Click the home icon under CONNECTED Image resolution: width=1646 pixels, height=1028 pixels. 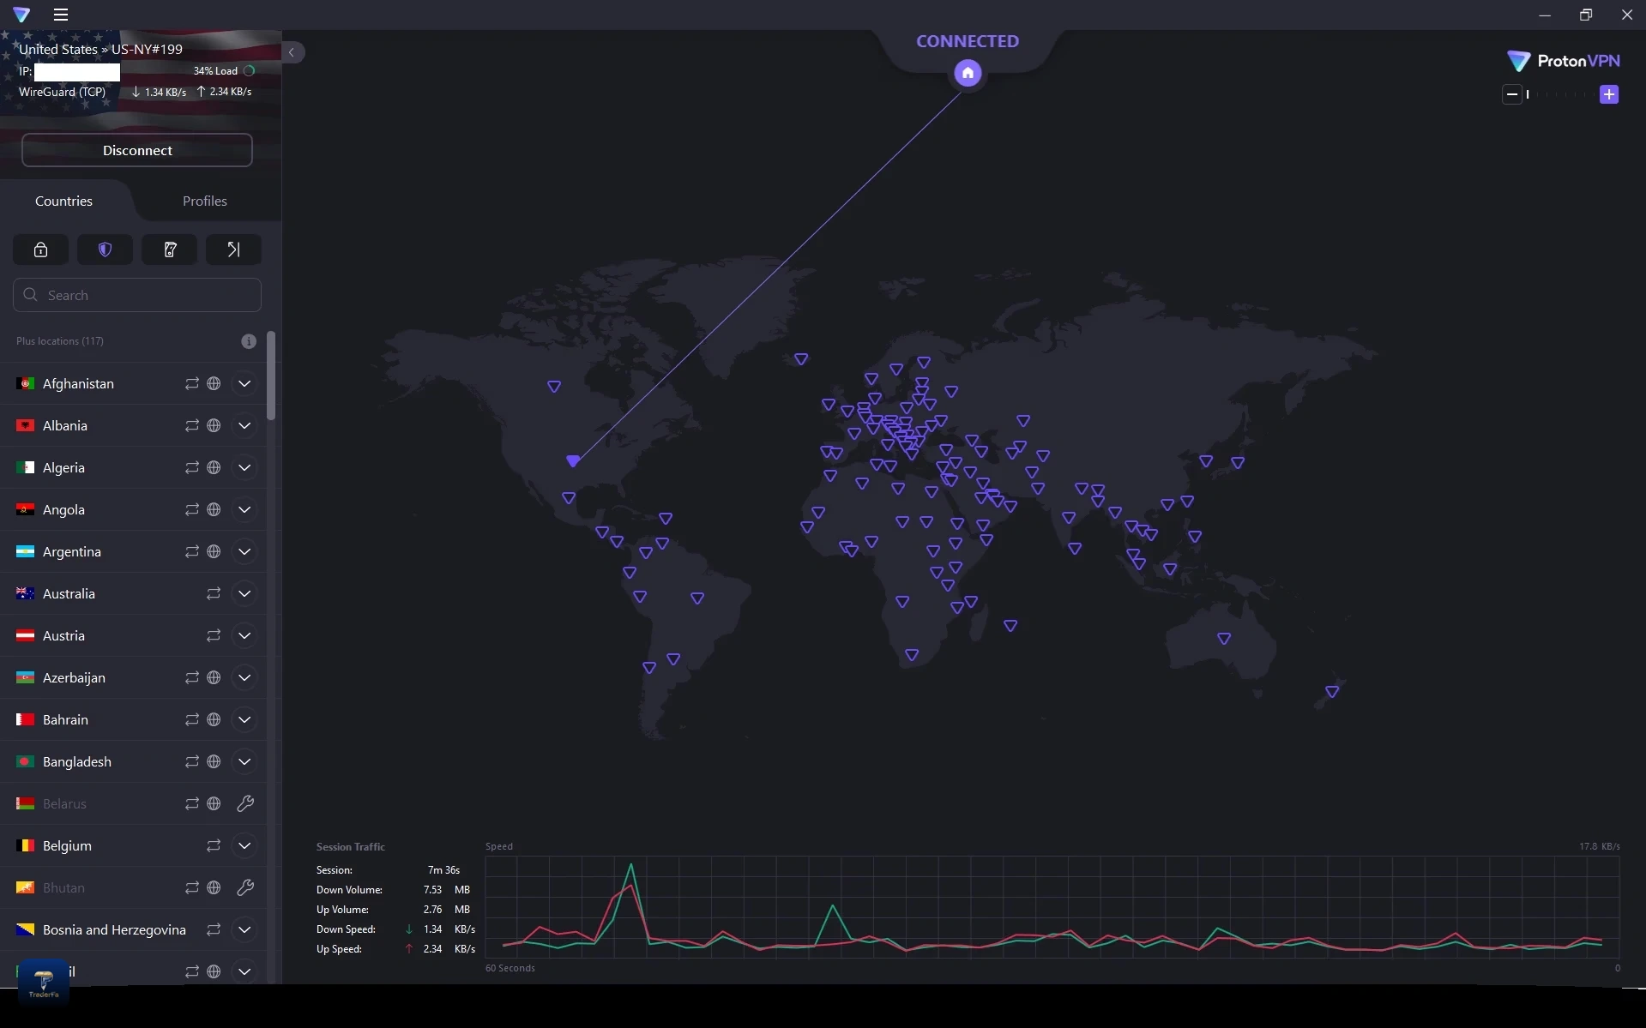(968, 73)
